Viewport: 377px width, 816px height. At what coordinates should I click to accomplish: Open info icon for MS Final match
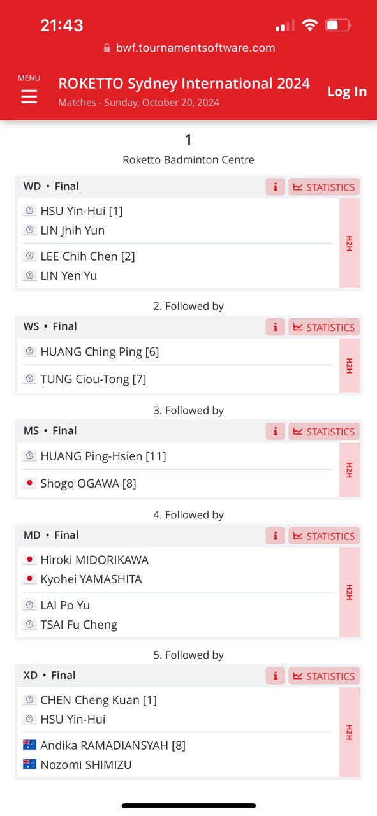click(x=276, y=432)
